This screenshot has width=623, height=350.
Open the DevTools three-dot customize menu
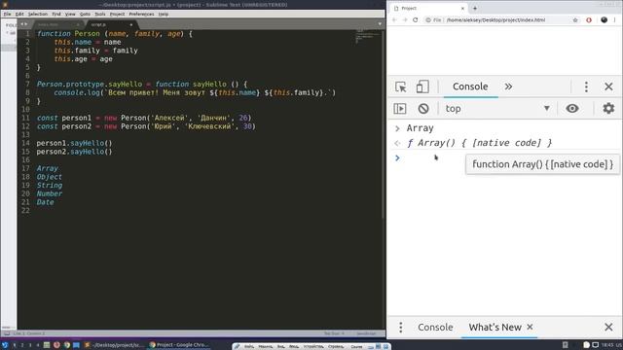[x=586, y=87]
